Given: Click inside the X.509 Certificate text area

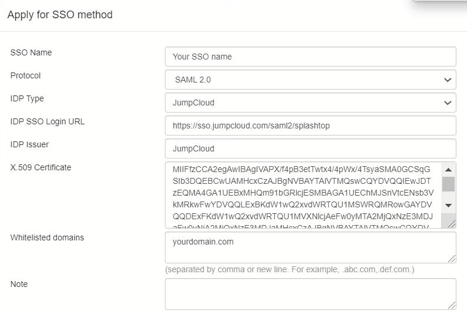Looking at the screenshot, I should coord(303,195).
